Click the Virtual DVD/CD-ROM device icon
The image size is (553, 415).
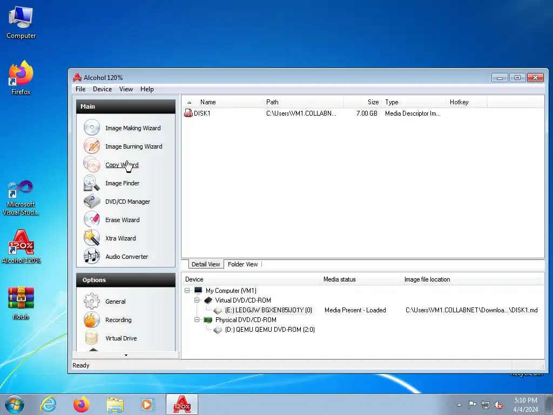point(208,300)
